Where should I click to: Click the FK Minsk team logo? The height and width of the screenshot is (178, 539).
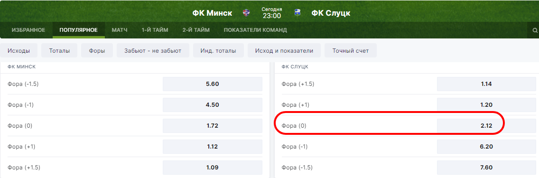coord(246,13)
